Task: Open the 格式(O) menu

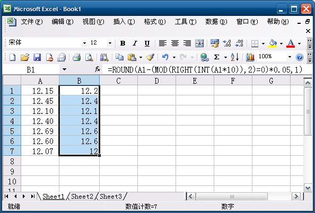Action: click(155, 22)
